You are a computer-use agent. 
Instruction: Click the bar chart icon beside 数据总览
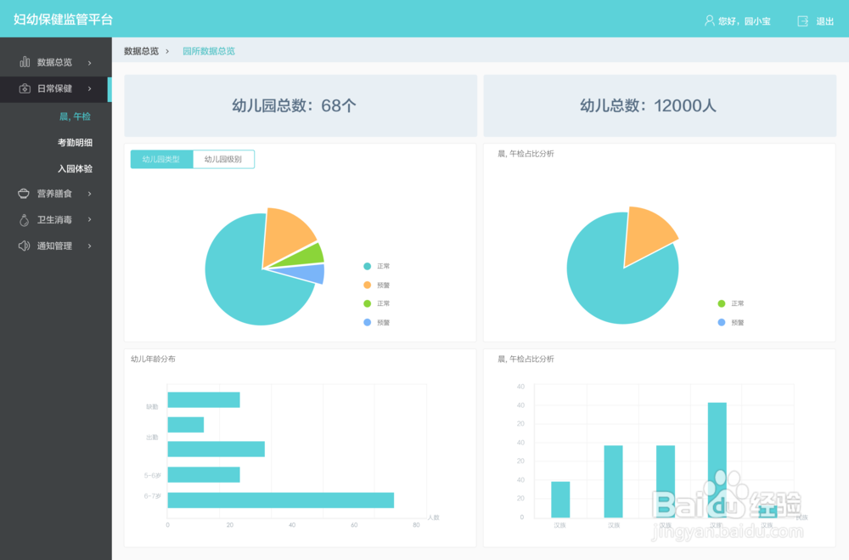point(25,62)
